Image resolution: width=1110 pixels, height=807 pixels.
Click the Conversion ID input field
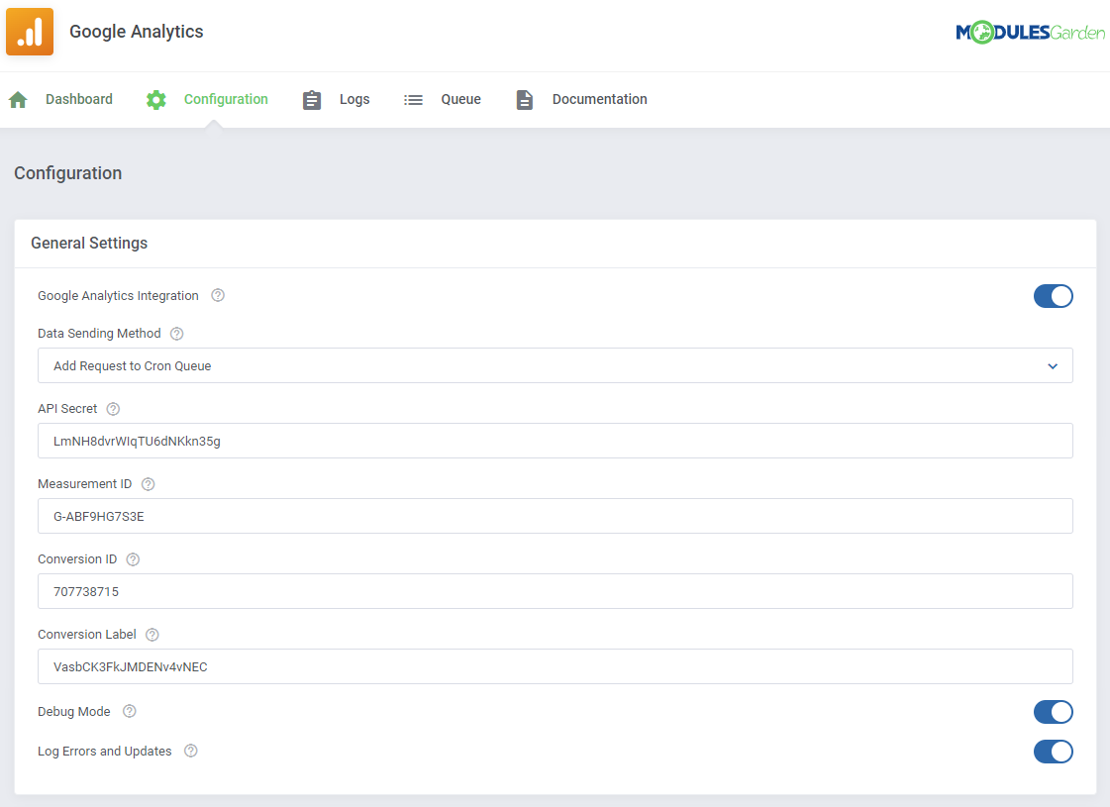(555, 591)
